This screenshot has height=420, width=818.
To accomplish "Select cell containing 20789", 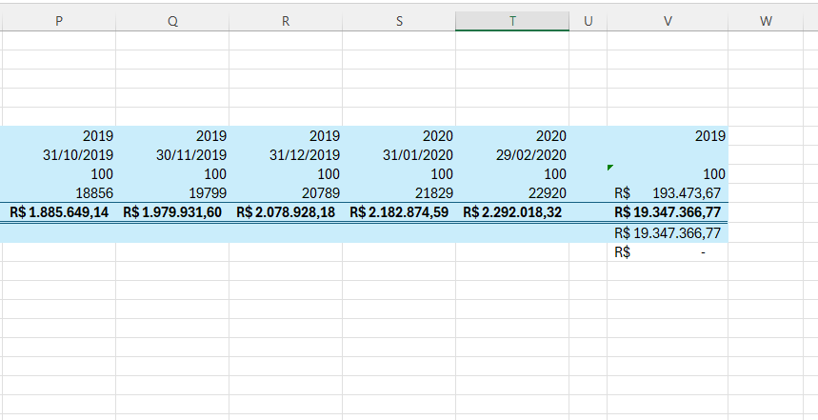I will tap(286, 193).
